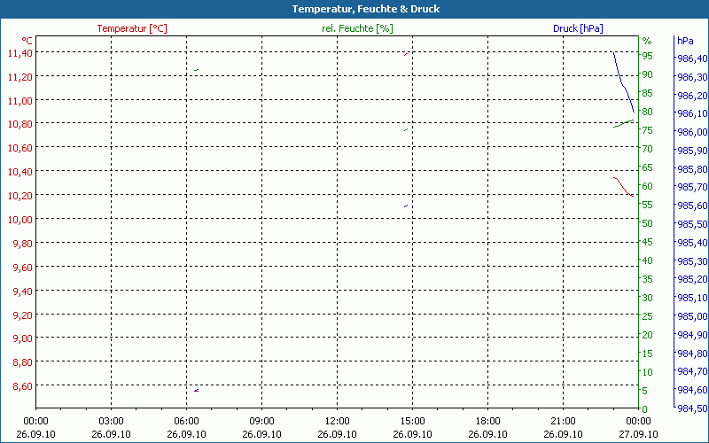This screenshot has height=443, width=709.
Task: Click the '985,80' pressure axis value
Action: coord(692,169)
